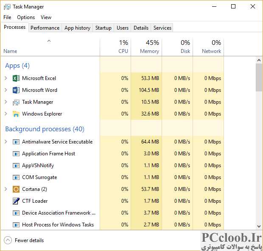
Task: Expand the Antimalware Service Executable group
Action: click(6, 142)
